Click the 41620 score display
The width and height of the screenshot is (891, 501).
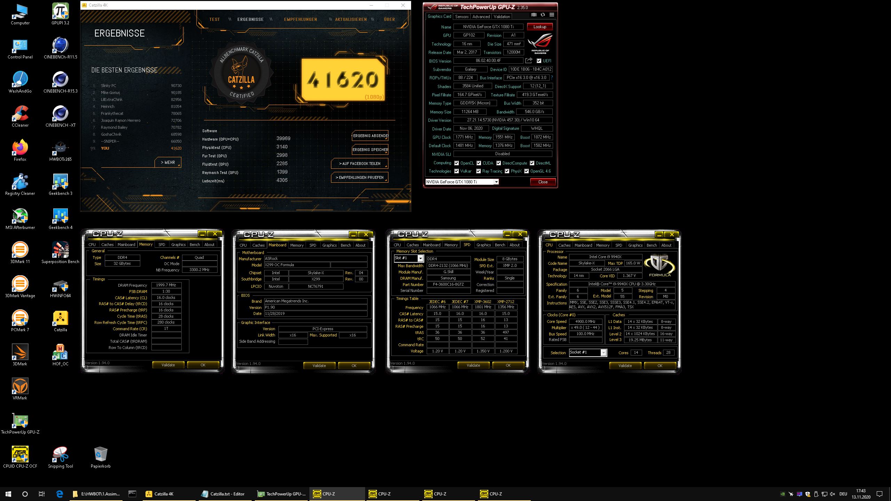tap(343, 80)
